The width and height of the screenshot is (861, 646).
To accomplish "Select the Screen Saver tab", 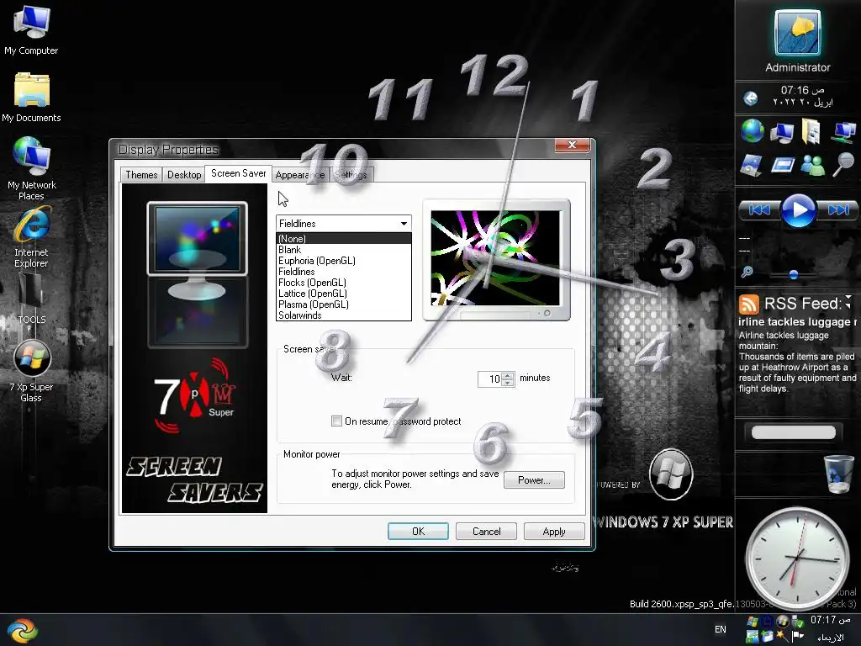I will (238, 173).
